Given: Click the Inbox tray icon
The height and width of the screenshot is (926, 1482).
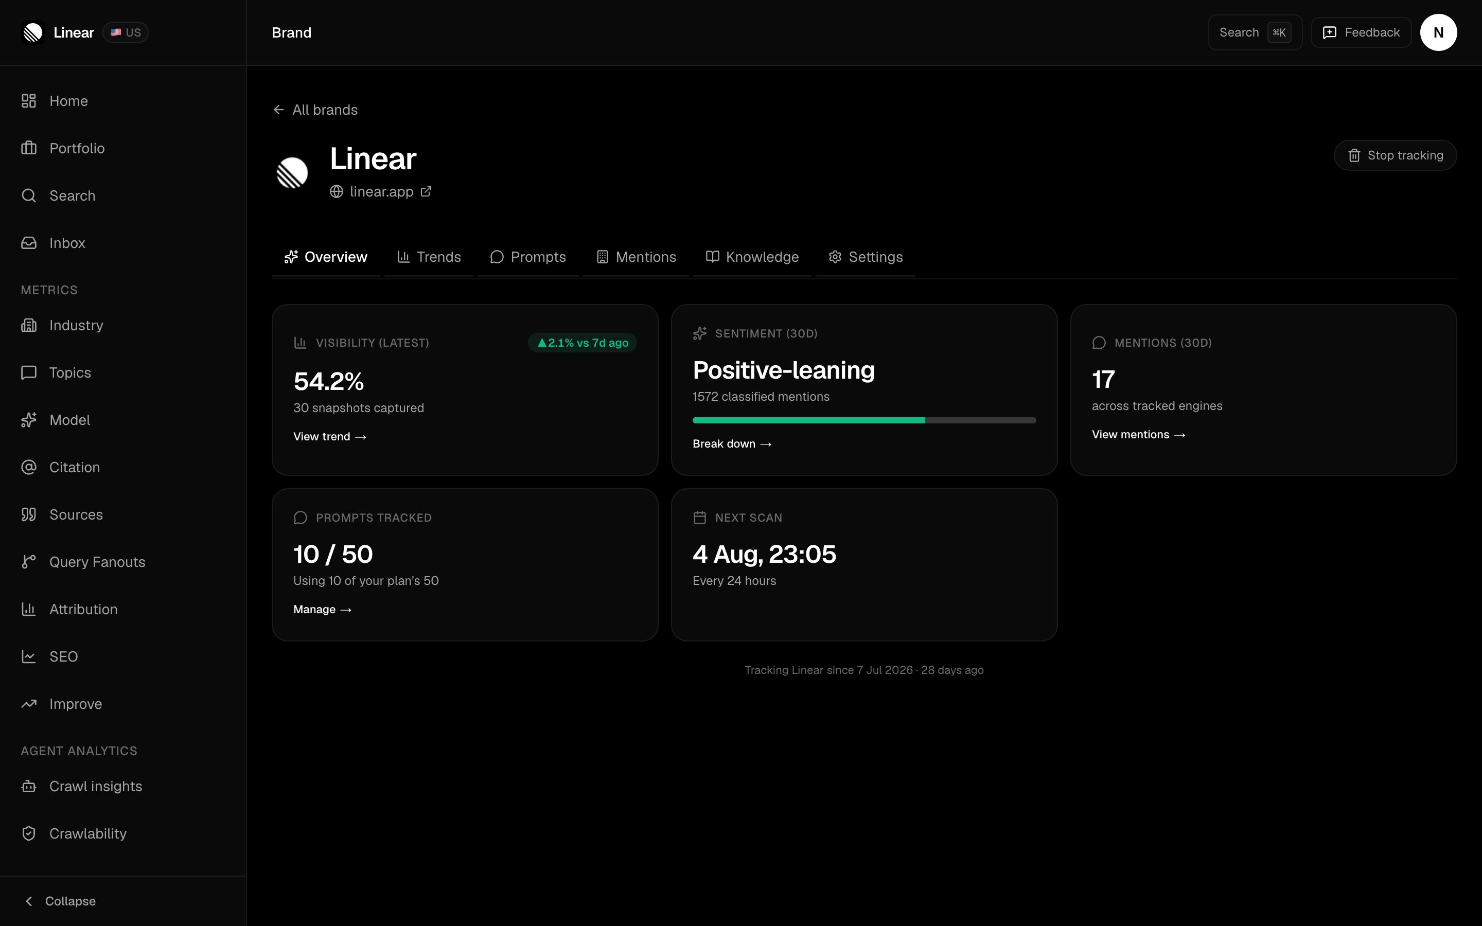Looking at the screenshot, I should tap(29, 243).
